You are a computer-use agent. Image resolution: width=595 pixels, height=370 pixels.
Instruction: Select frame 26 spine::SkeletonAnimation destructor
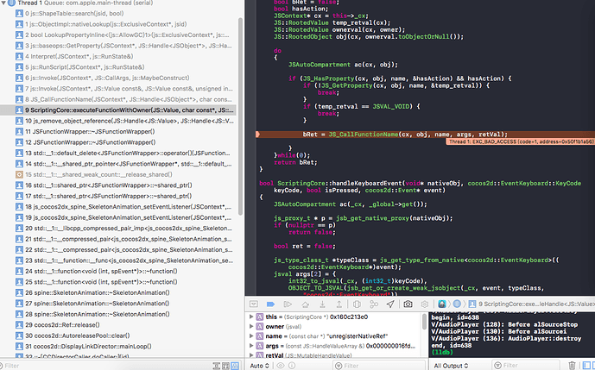(118, 292)
